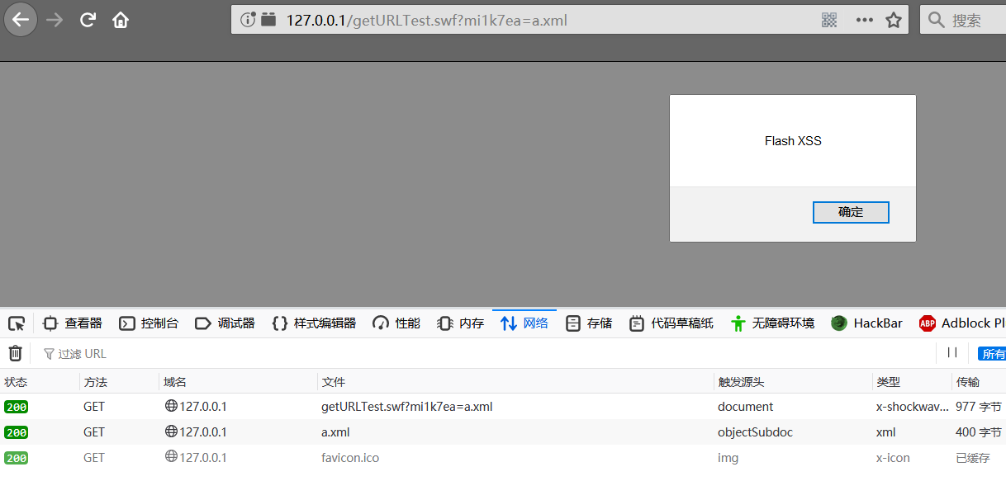Show site information icon in address bar
1006x481 pixels.
(248, 20)
